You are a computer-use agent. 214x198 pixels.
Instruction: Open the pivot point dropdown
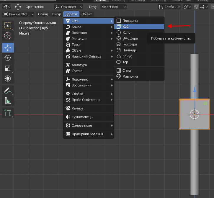tap(187, 7)
